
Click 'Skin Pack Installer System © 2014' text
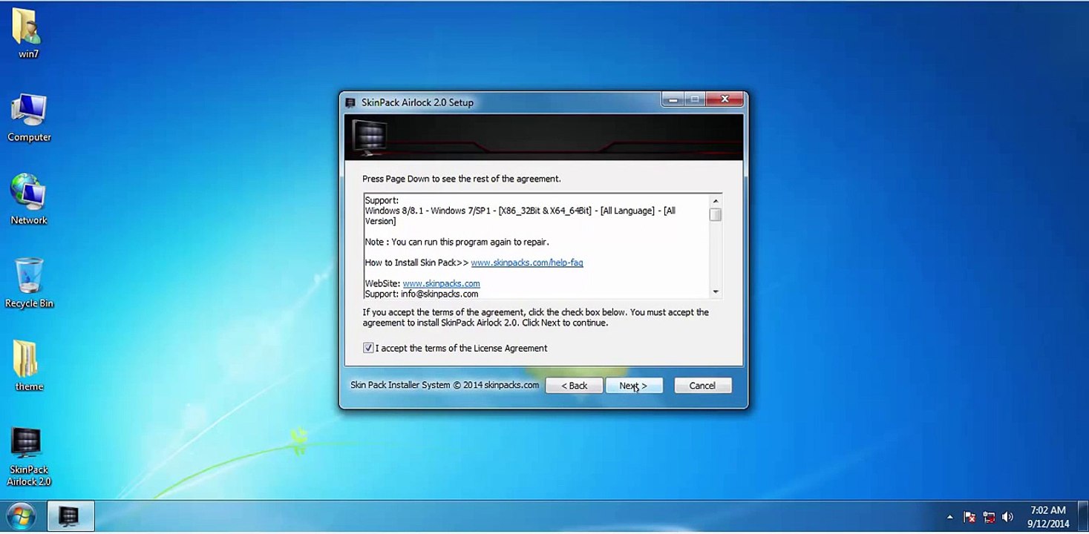point(445,385)
